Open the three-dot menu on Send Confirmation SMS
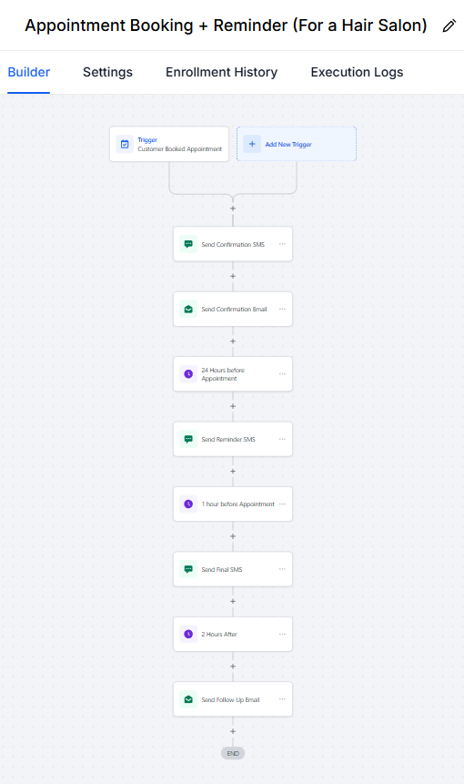 [x=282, y=244]
